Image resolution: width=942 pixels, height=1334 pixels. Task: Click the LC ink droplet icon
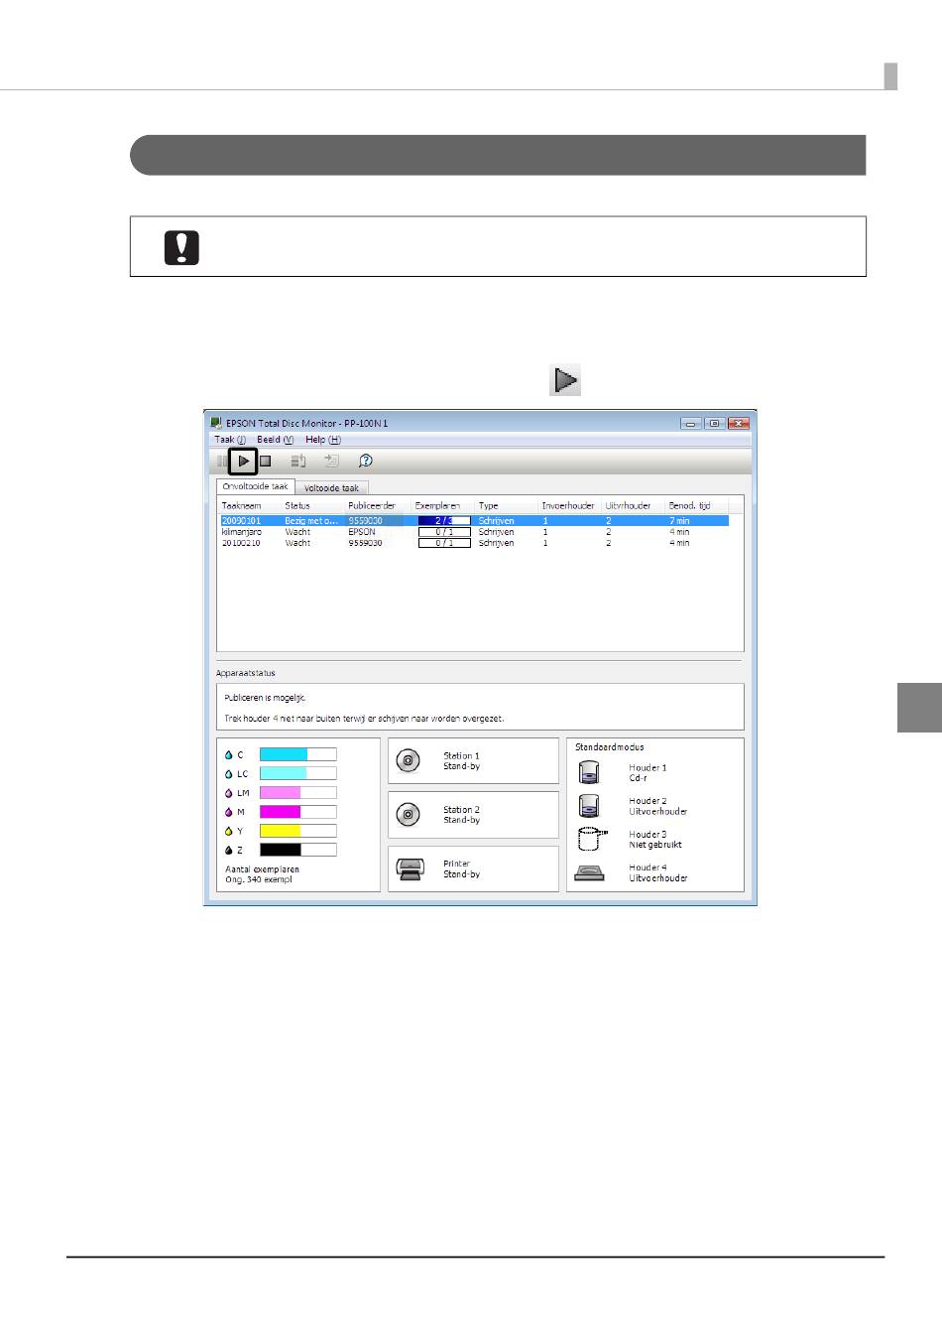click(229, 773)
